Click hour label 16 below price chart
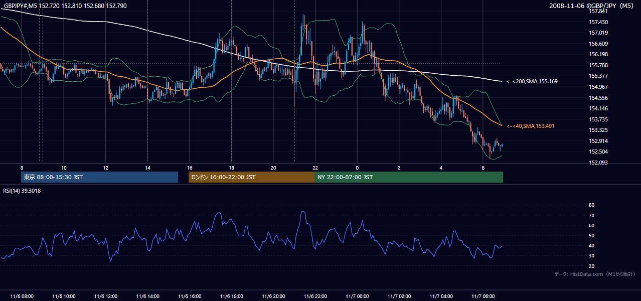The width and height of the screenshot is (641, 301). point(189,167)
